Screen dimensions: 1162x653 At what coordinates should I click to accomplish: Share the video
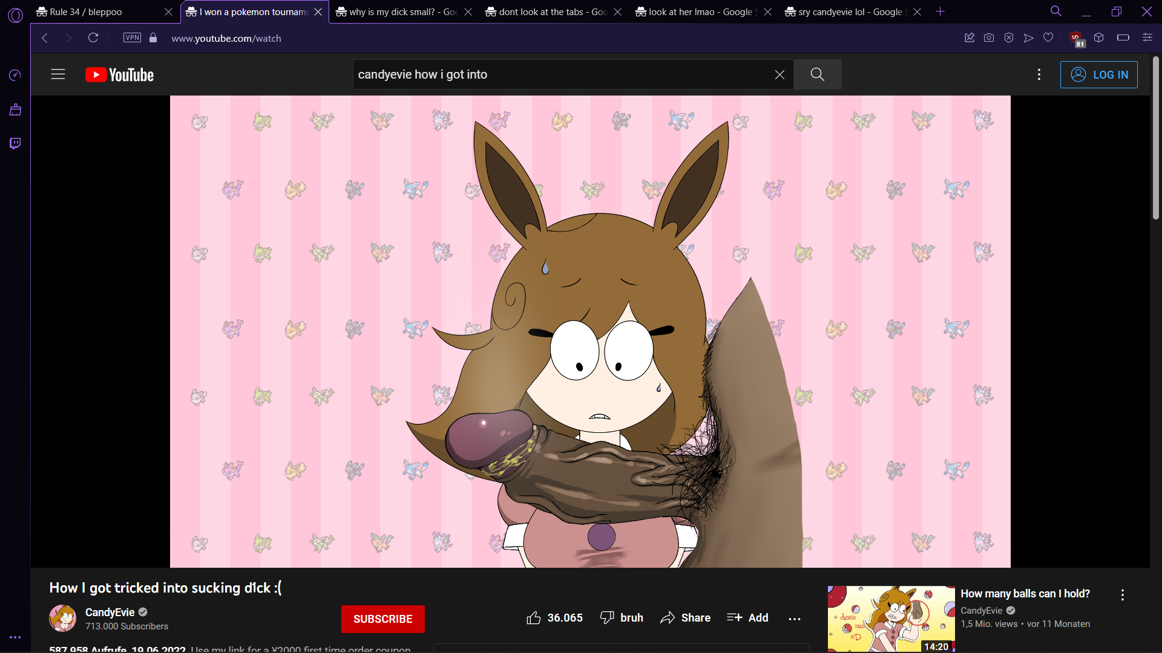tap(686, 618)
